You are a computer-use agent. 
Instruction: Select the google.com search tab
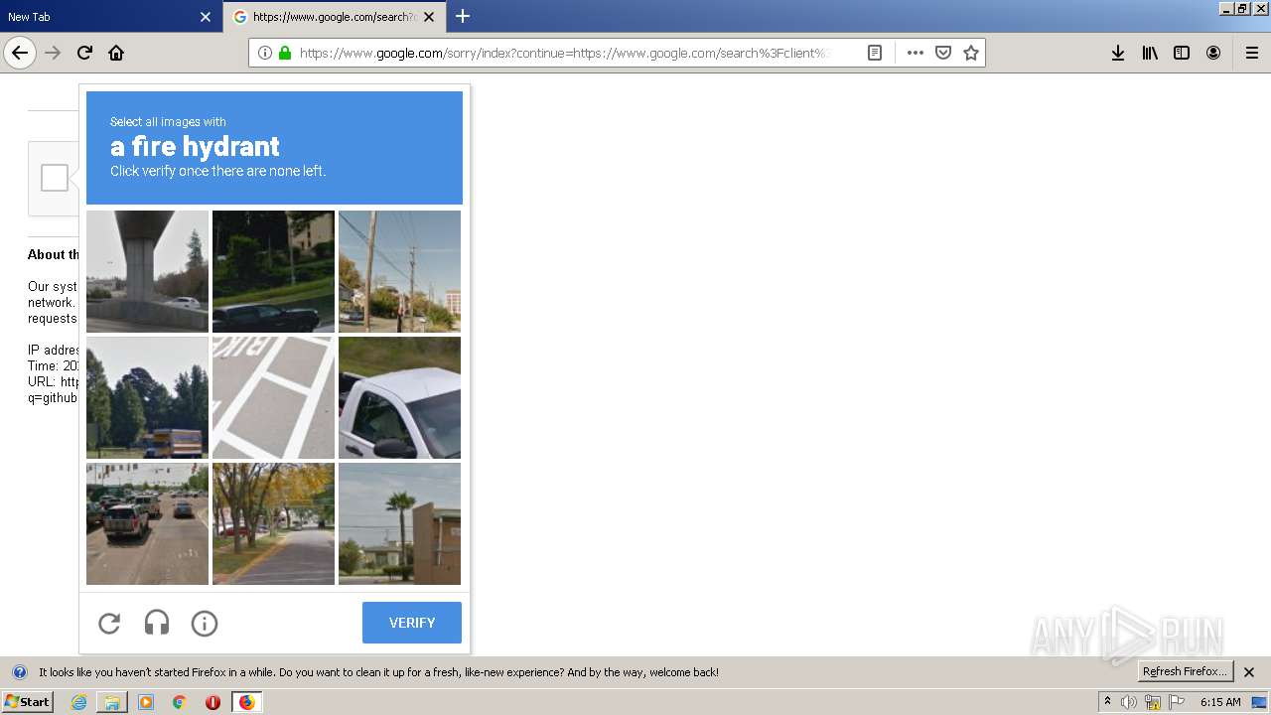click(335, 16)
